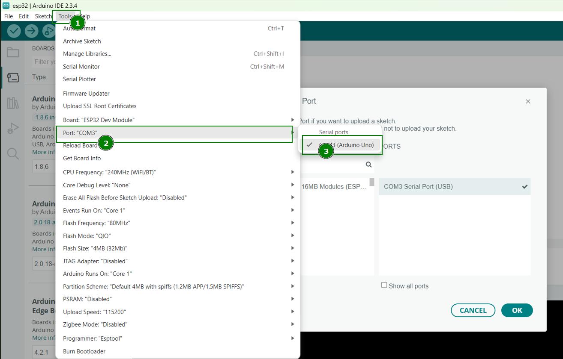Expand the PSRAM submenu
The width and height of the screenshot is (563, 359).
tap(178, 299)
